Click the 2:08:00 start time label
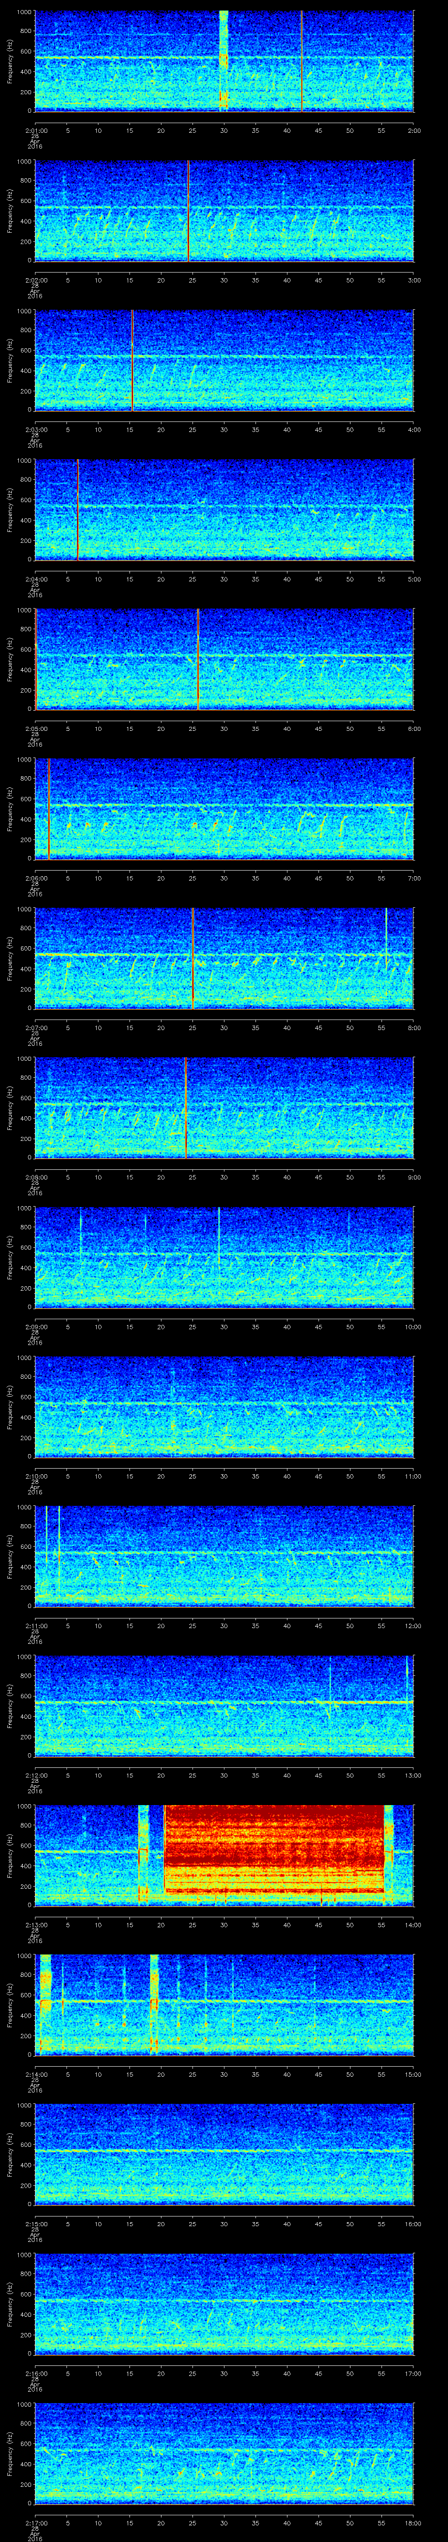This screenshot has width=448, height=2542. 35,1176
